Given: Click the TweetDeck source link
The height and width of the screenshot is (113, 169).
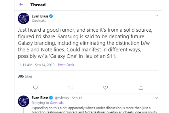Looking at the screenshot, I should point(66,65).
